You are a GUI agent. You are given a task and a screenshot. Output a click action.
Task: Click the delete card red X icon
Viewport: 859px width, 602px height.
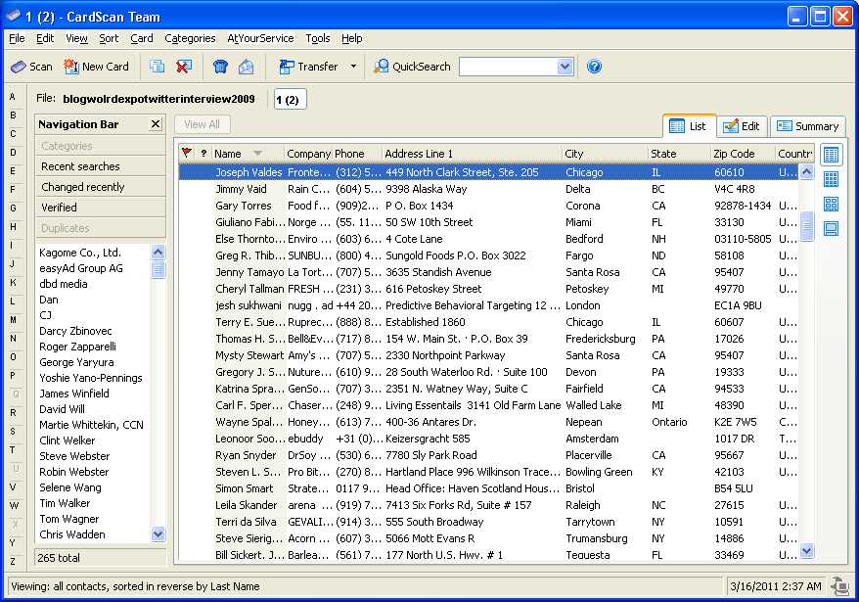[x=184, y=67]
